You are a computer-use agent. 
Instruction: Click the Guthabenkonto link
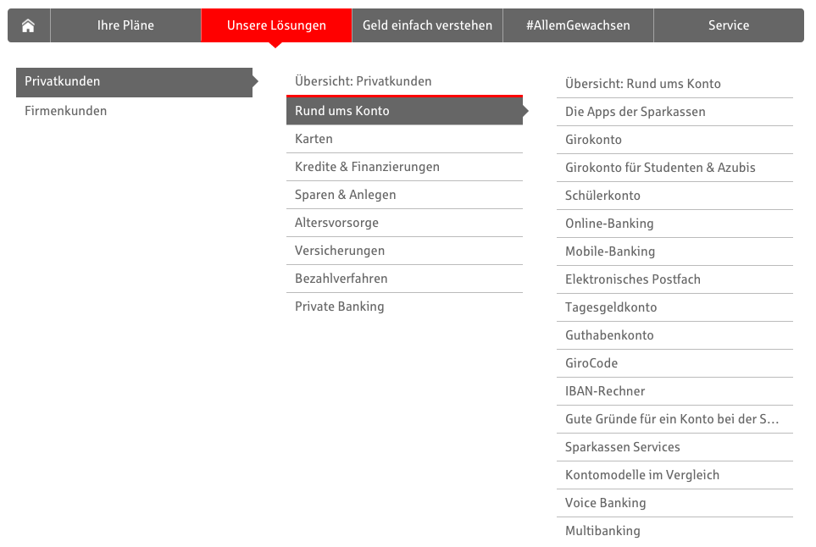675,335
